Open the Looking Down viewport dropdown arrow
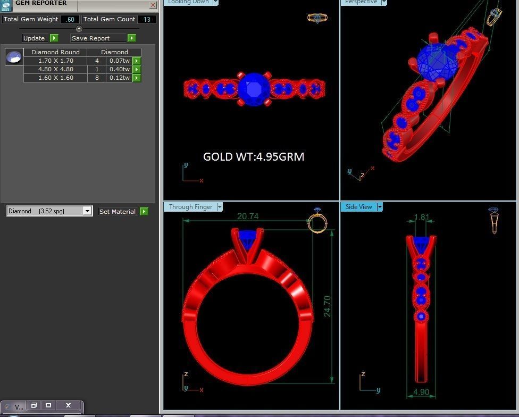The height and width of the screenshot is (417, 519). point(215,2)
